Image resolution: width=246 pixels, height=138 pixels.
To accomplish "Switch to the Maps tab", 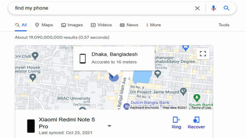I will click(44, 25).
